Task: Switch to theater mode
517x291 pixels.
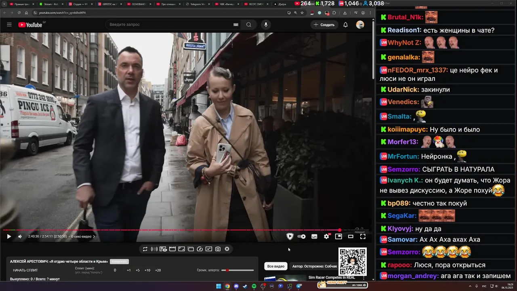Action: [x=351, y=236]
